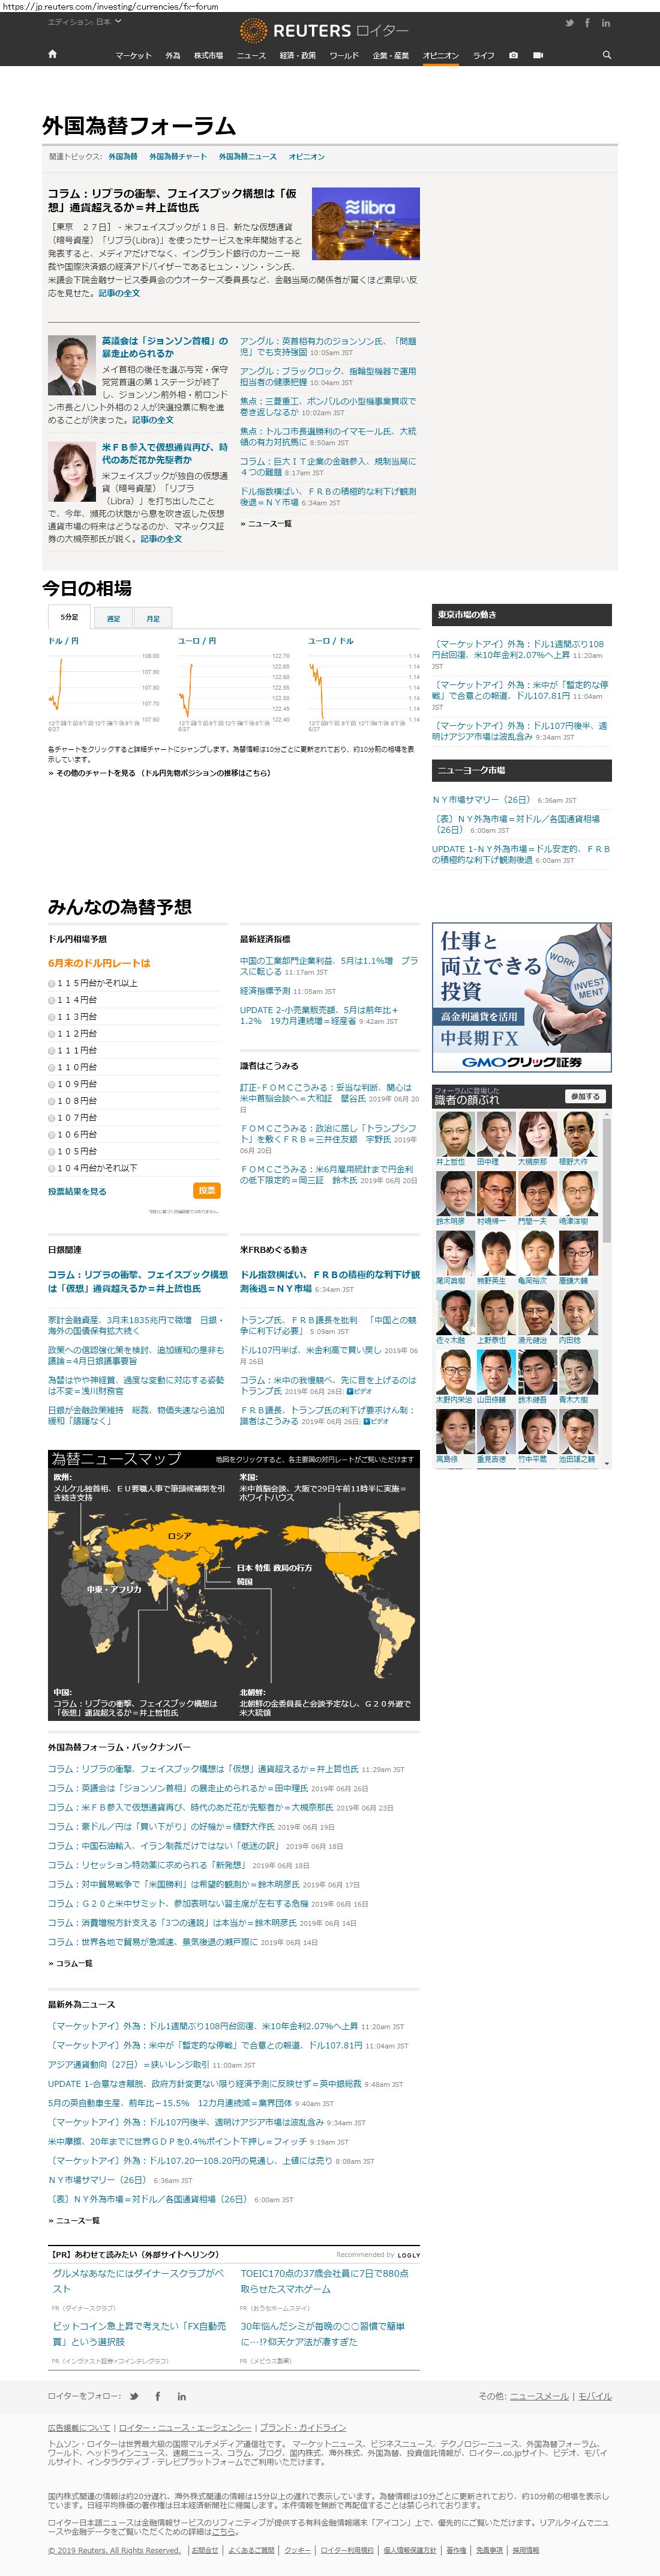Switch to 週足 chart tab
The image size is (660, 2576).
pos(113,618)
